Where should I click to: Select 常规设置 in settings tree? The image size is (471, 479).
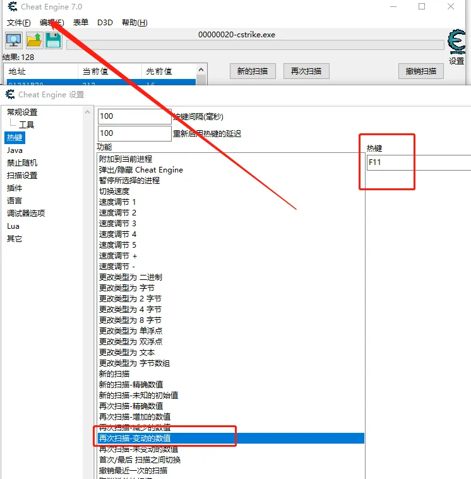point(22,112)
